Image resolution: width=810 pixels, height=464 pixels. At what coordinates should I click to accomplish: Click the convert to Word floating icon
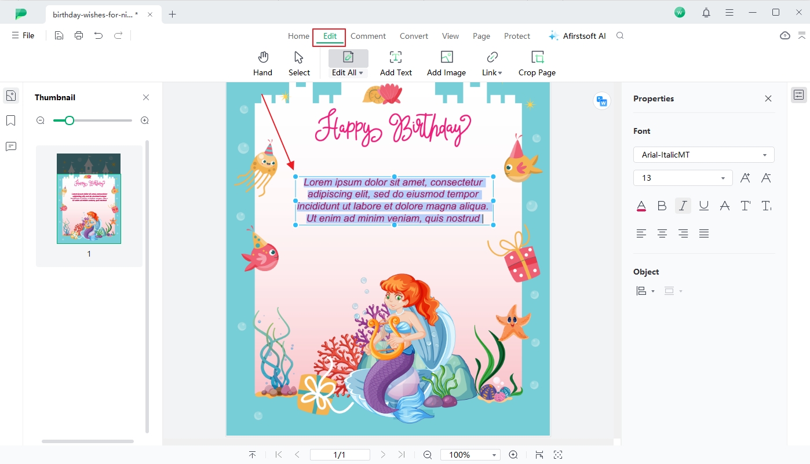point(602,101)
